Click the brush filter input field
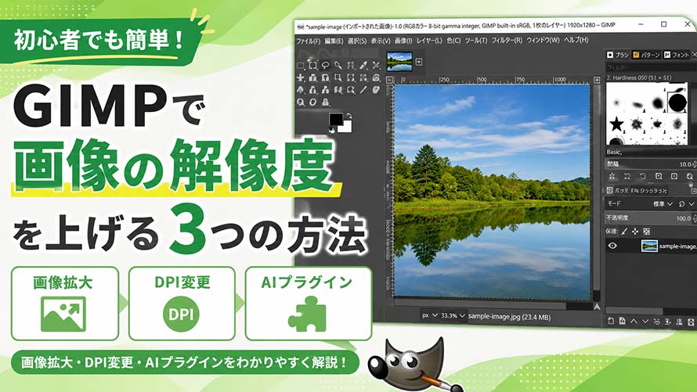 (650, 67)
